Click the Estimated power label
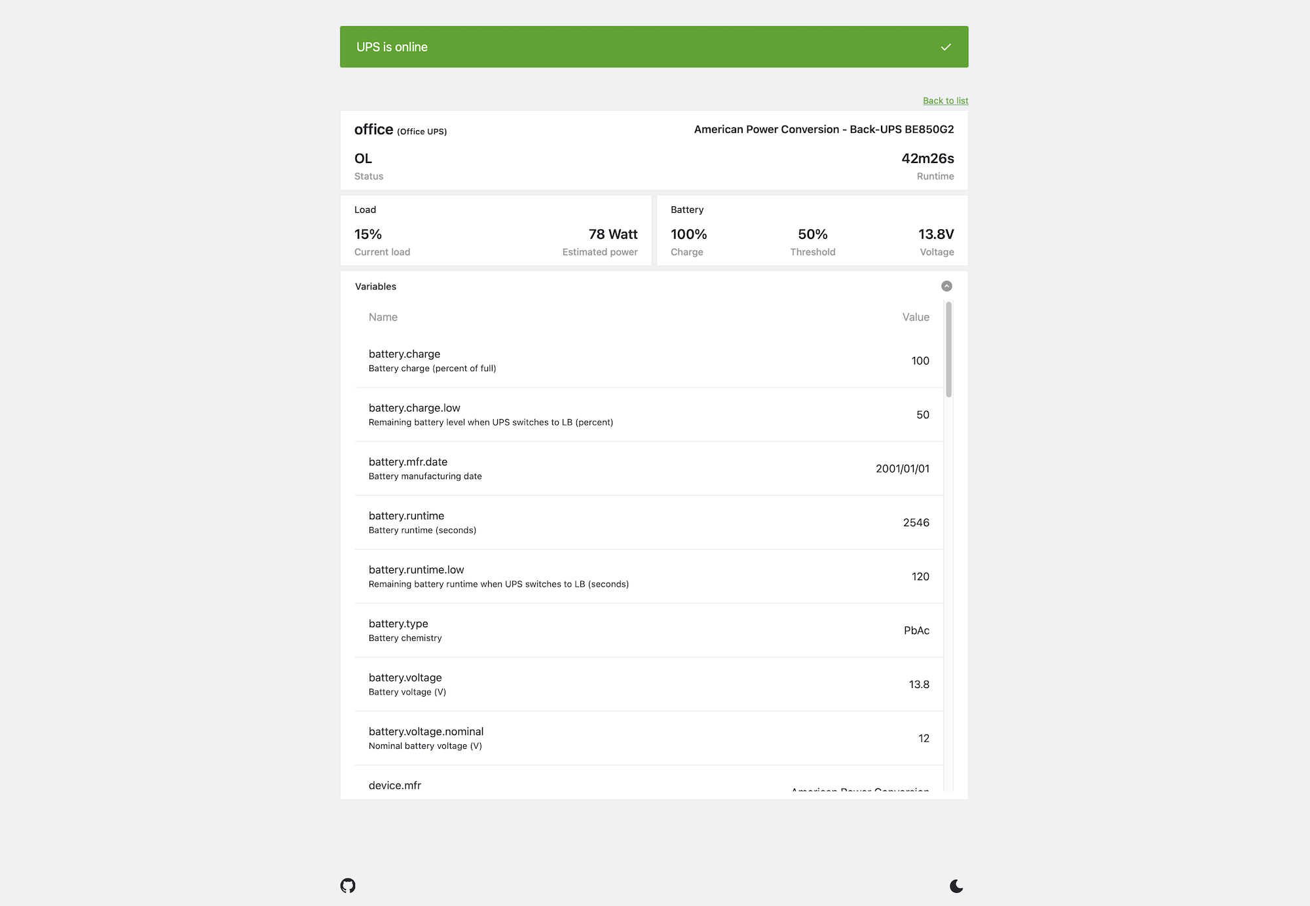 pos(599,252)
